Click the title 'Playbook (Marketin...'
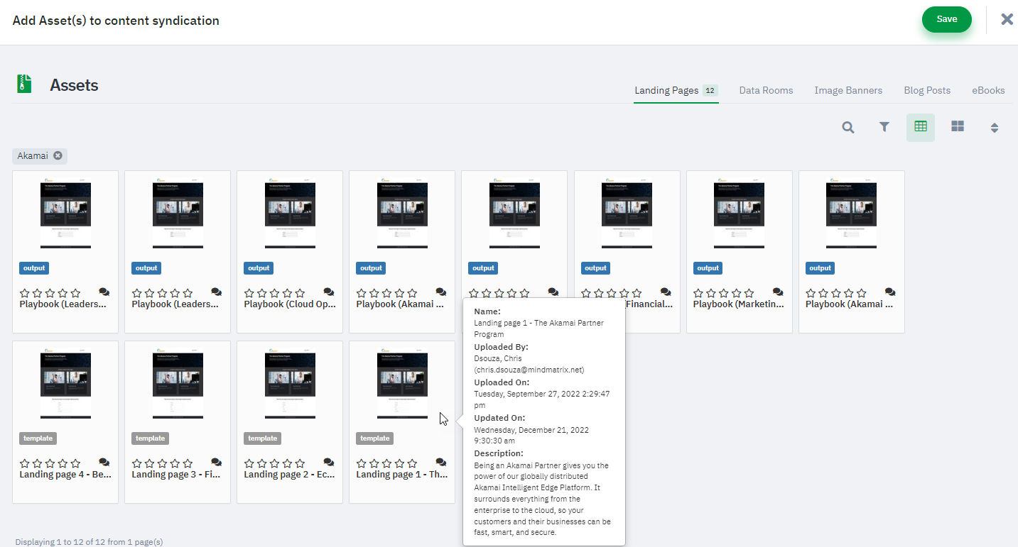 point(739,304)
